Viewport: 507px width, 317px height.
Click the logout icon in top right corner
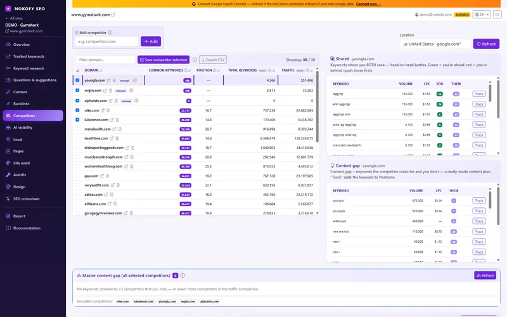click(497, 15)
